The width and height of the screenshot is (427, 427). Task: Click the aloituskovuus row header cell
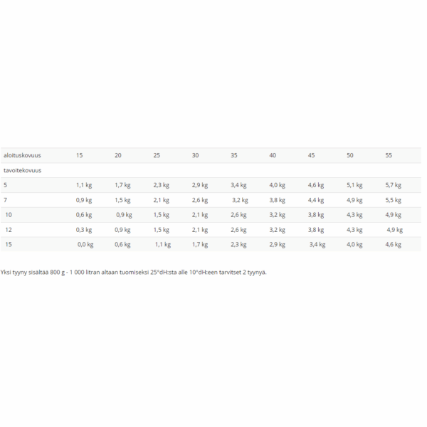(x=22, y=155)
